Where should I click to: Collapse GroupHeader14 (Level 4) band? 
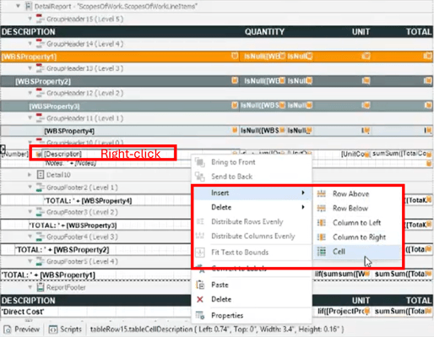point(30,44)
